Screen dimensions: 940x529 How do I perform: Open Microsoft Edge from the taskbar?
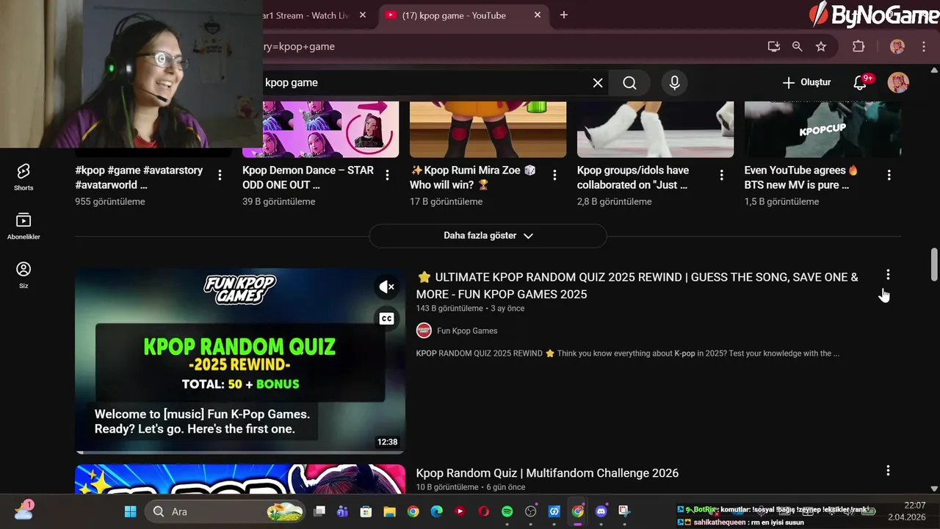pos(436,511)
